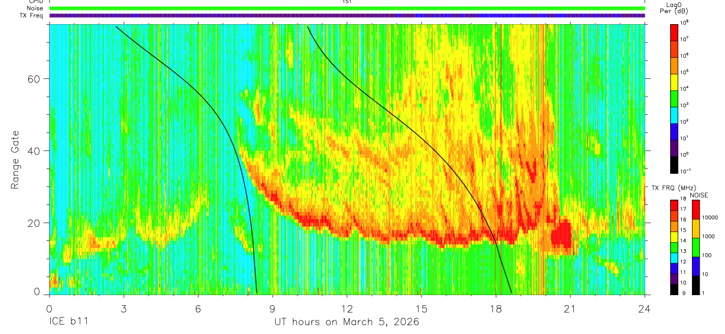This screenshot has width=725, height=334.
Task: Click the 20 tick label on Range Gate axis
Action: click(35, 223)
